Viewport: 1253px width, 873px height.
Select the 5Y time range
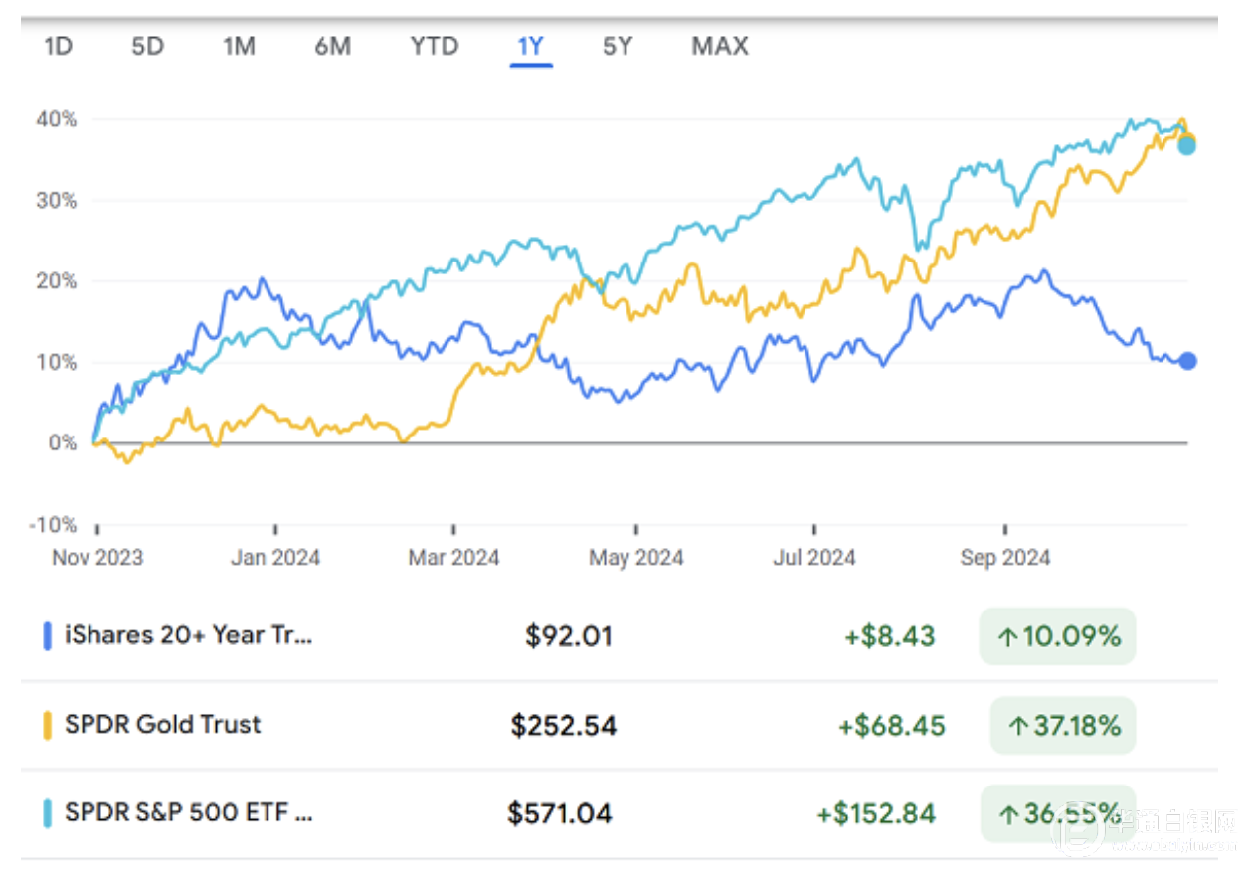[x=617, y=46]
